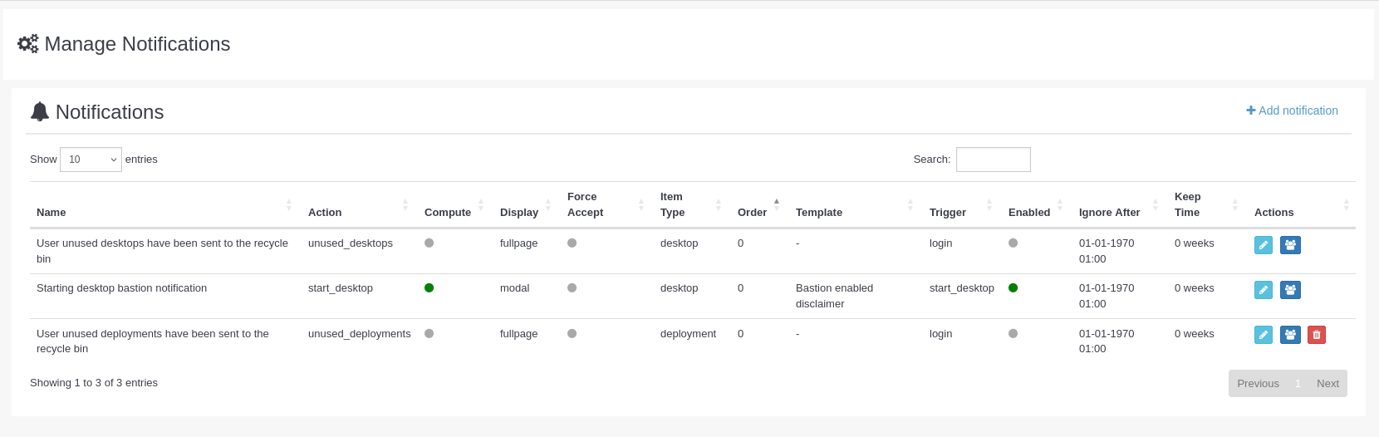Viewport: 1379px width, 437px height.
Task: Edit the unused desktops notification
Action: (1263, 245)
